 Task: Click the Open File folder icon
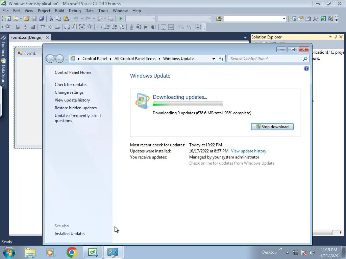pos(27,19)
